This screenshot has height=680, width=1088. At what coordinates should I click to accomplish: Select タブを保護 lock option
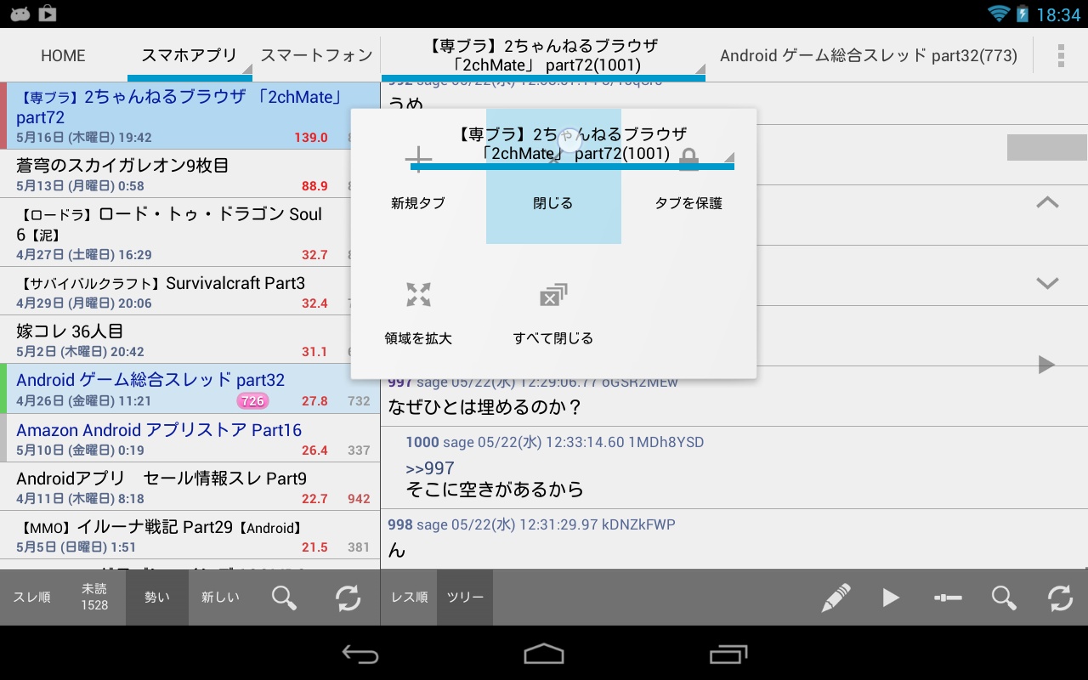coord(688,177)
